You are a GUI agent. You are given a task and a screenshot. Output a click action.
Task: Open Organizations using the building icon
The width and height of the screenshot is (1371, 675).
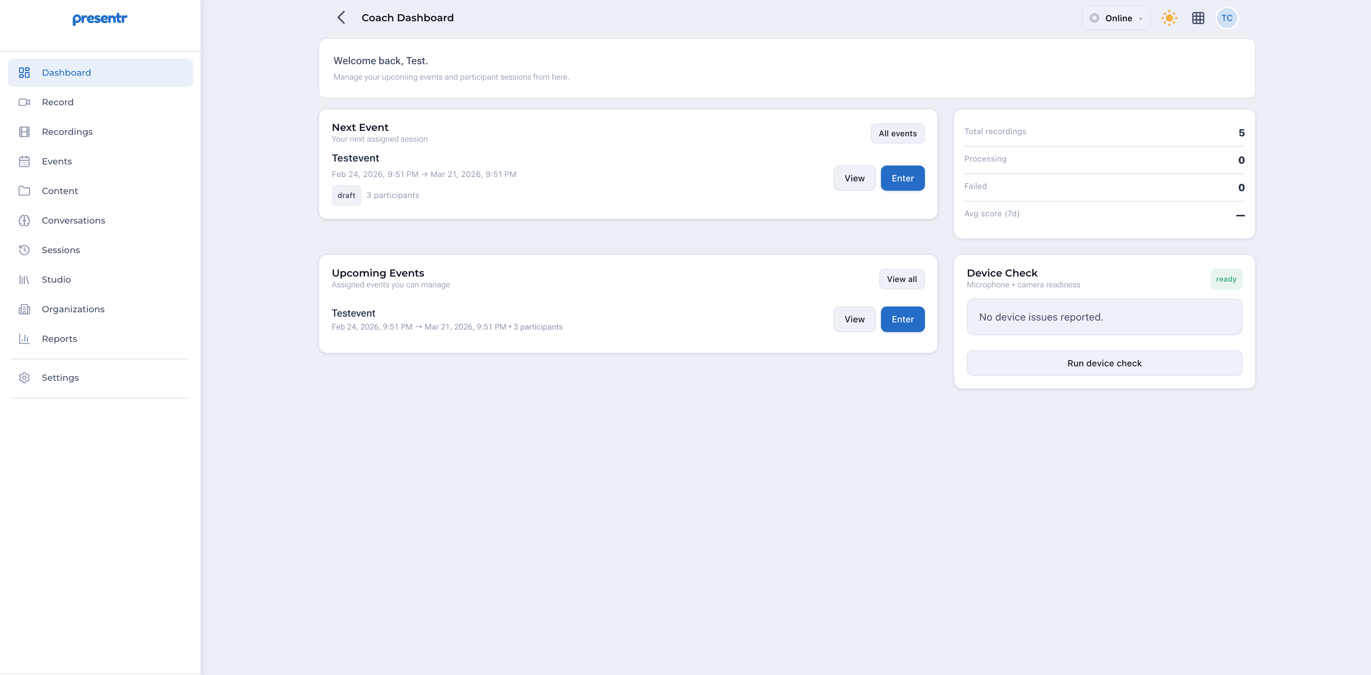[x=25, y=309]
